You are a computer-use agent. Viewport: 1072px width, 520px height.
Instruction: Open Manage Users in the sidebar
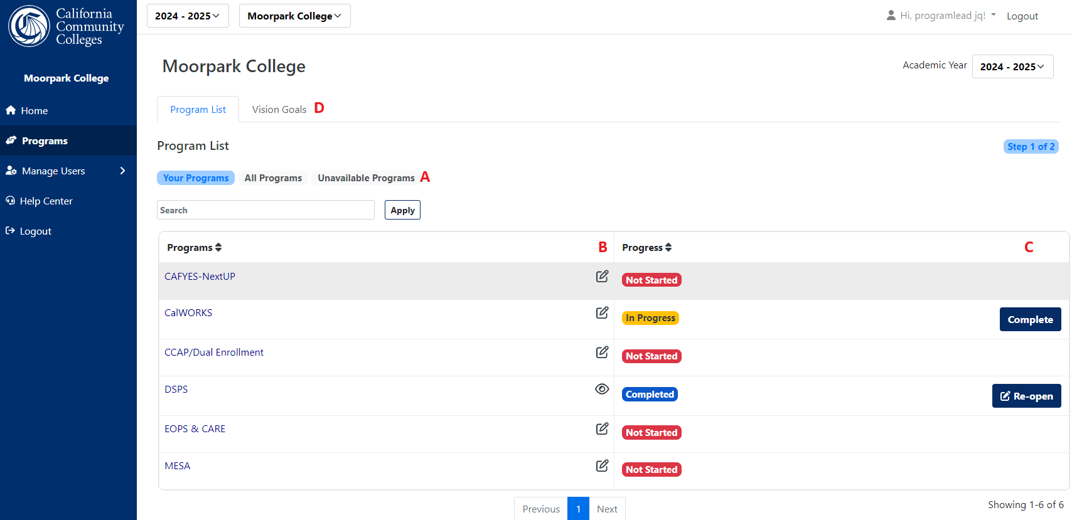[x=68, y=171]
